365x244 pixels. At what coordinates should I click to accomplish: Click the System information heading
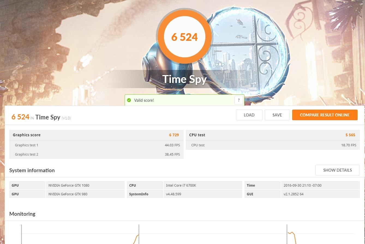pos(32,171)
